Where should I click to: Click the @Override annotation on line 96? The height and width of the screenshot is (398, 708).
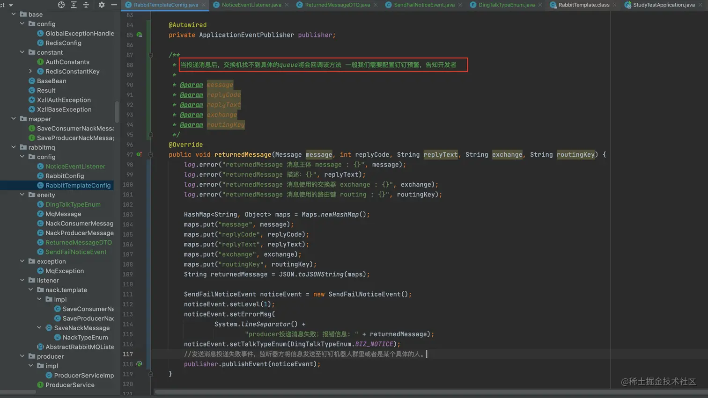[185, 145]
